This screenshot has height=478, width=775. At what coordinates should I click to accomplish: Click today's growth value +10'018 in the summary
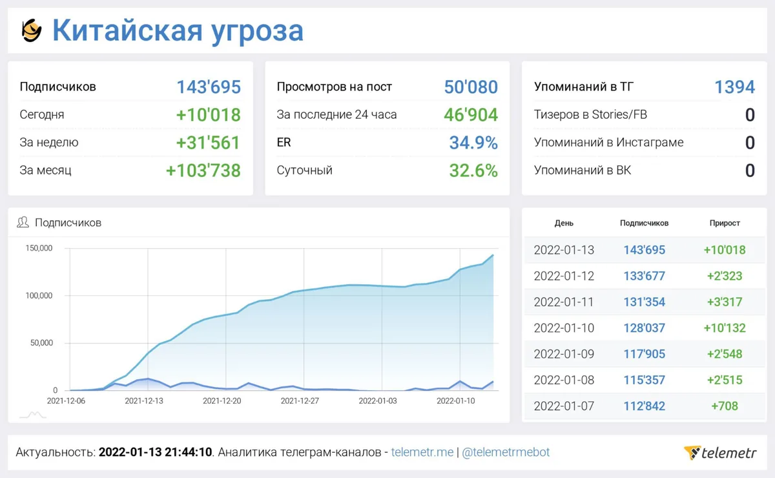(209, 114)
